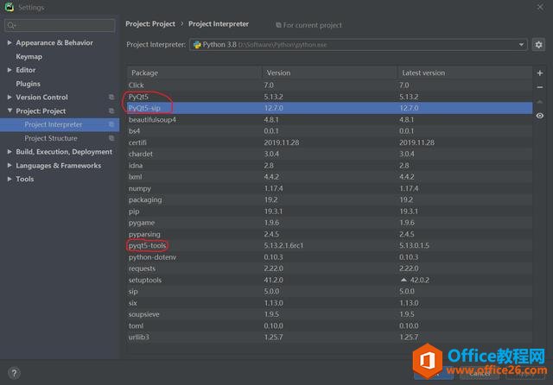Select the python-dotenv package row
Screen dimensions: 553x385
[x=330, y=257]
